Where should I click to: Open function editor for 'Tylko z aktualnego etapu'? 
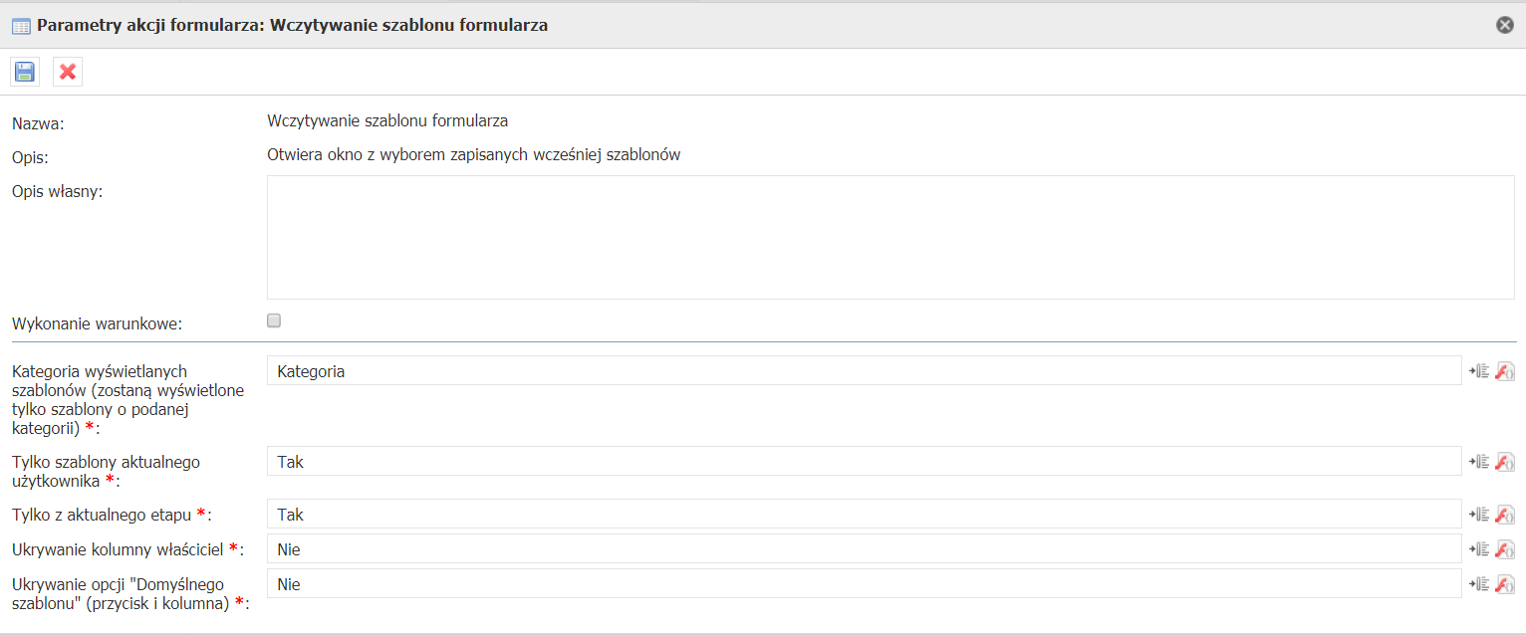1505,515
